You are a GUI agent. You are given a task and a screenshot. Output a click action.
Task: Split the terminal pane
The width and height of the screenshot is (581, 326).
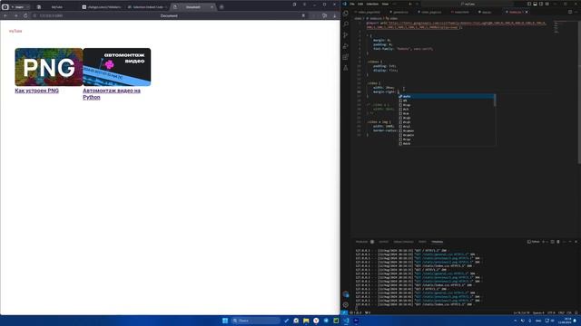553,242
